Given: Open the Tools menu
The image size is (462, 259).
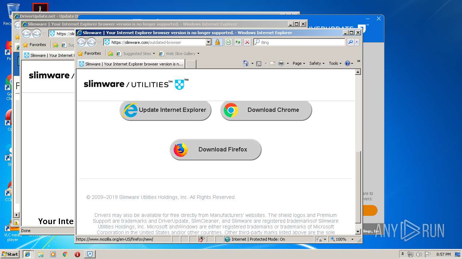Looking at the screenshot, I should 335,63.
